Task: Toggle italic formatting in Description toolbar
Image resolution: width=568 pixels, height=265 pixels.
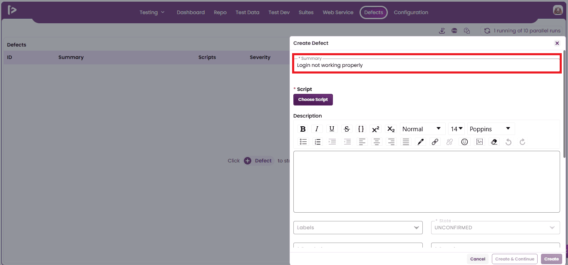Action: (x=317, y=129)
